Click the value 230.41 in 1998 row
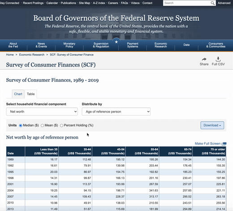Image resolution: width=233 pixels, height=211 pixels. click(x=187, y=178)
